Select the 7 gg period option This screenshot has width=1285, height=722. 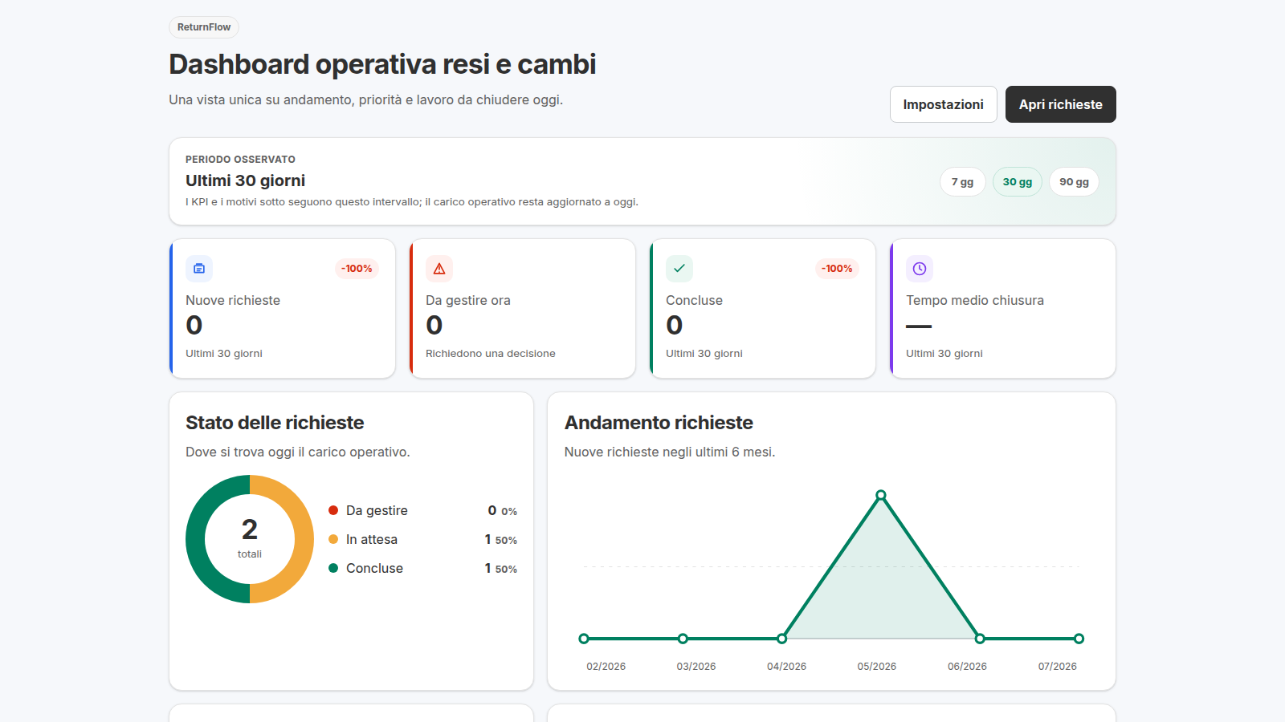(x=962, y=182)
